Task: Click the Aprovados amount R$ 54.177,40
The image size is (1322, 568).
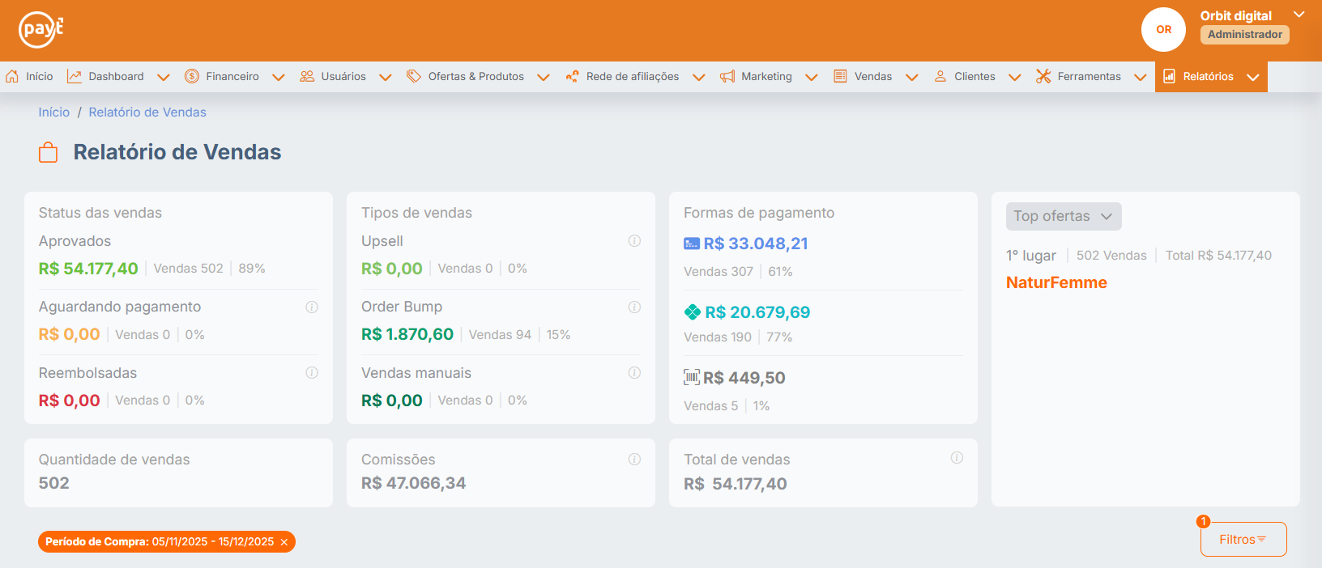Action: [88, 269]
